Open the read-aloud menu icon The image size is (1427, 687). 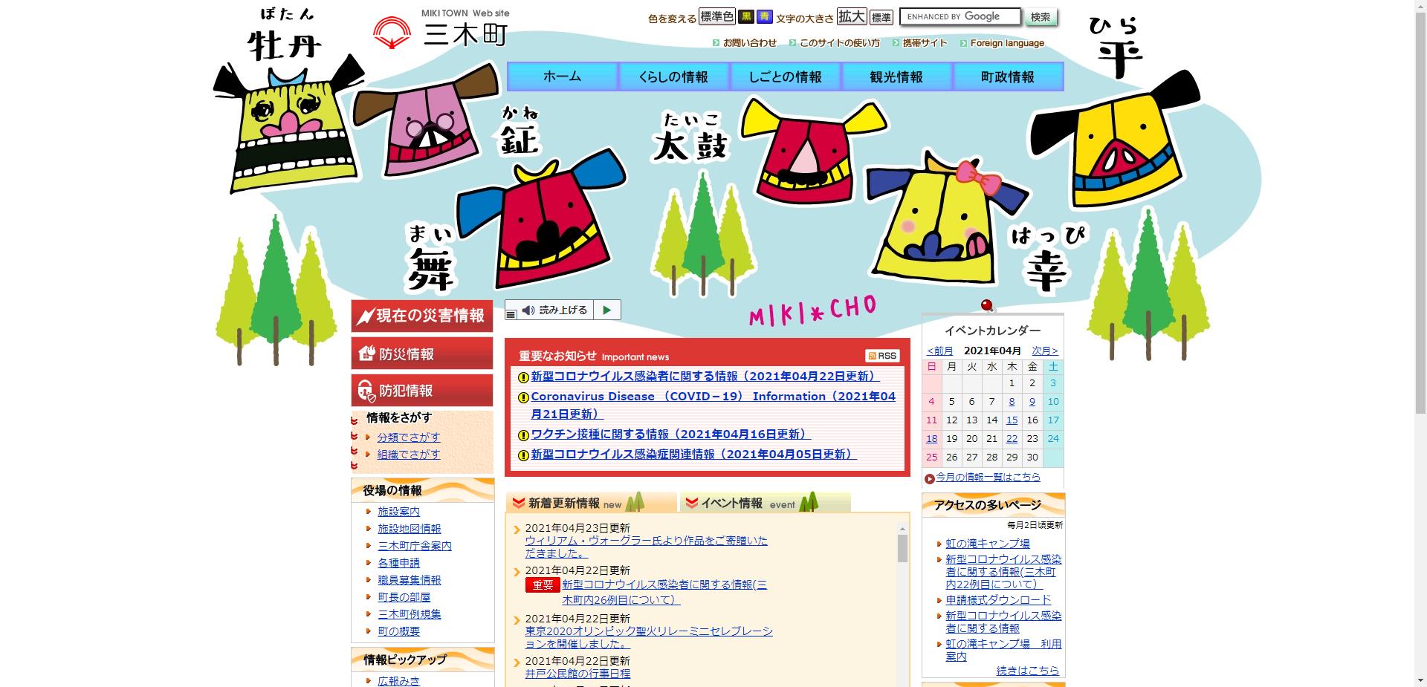511,314
